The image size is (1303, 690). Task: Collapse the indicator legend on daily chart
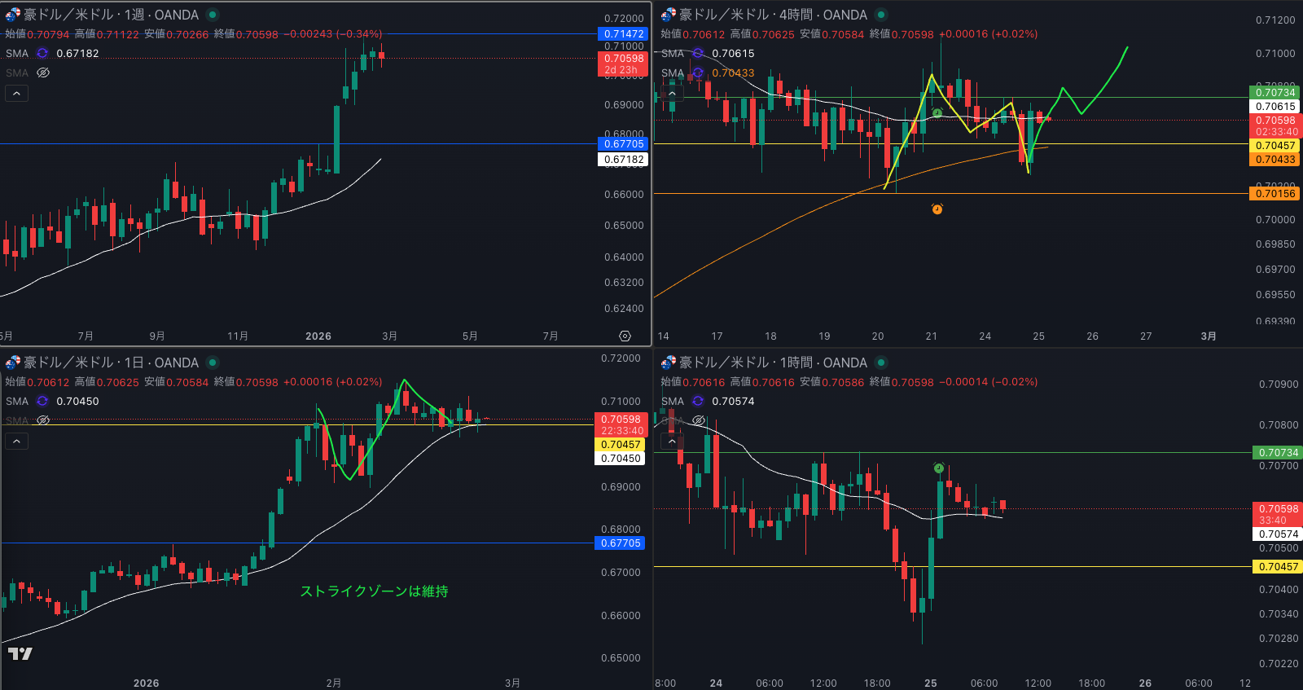coord(16,442)
